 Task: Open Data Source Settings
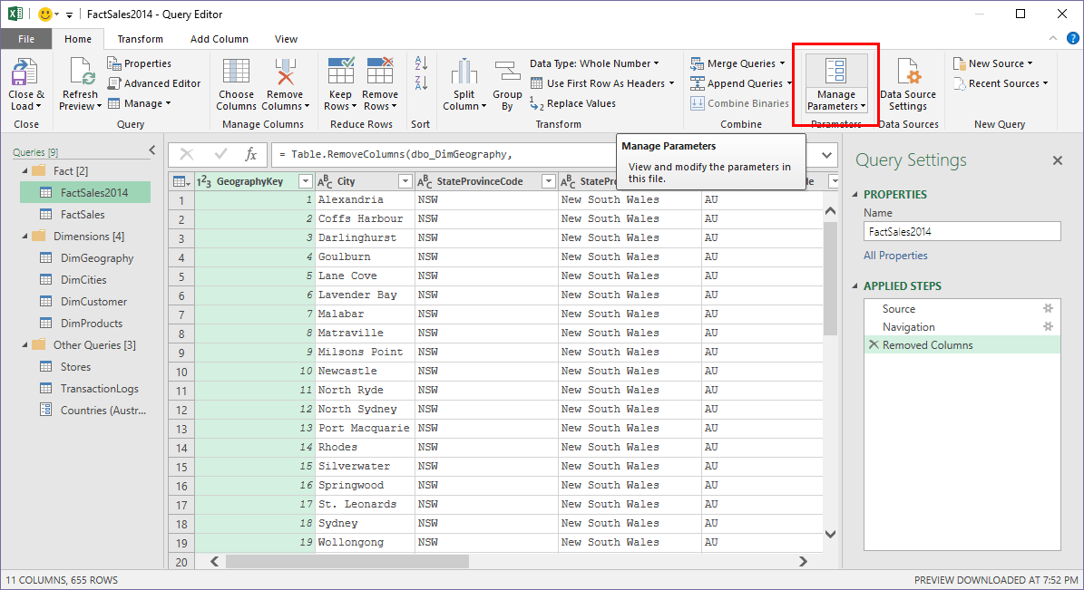click(908, 84)
